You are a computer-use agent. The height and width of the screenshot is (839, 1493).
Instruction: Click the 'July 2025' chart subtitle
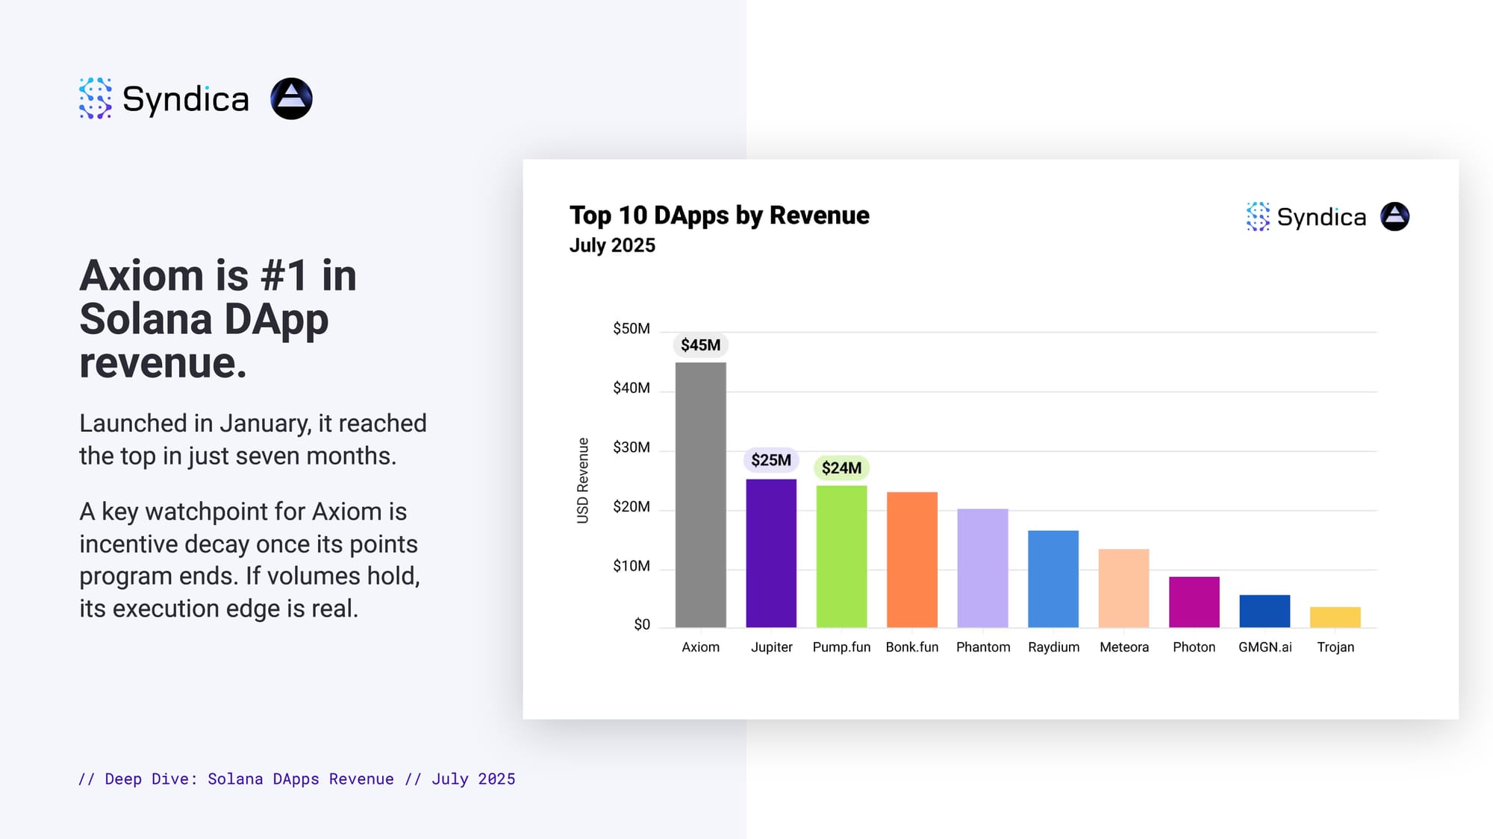(612, 245)
